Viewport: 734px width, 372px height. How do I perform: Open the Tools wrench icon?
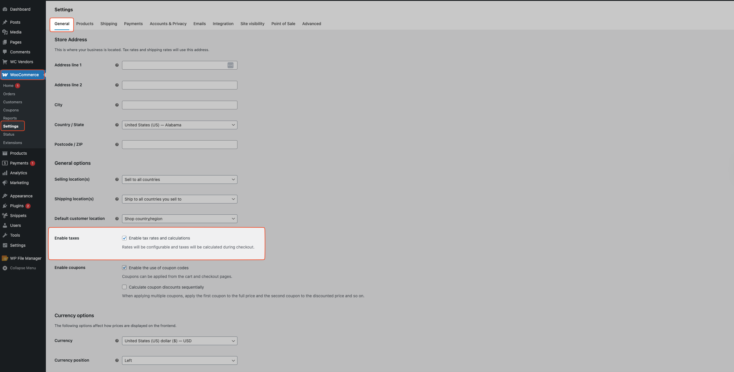point(5,235)
